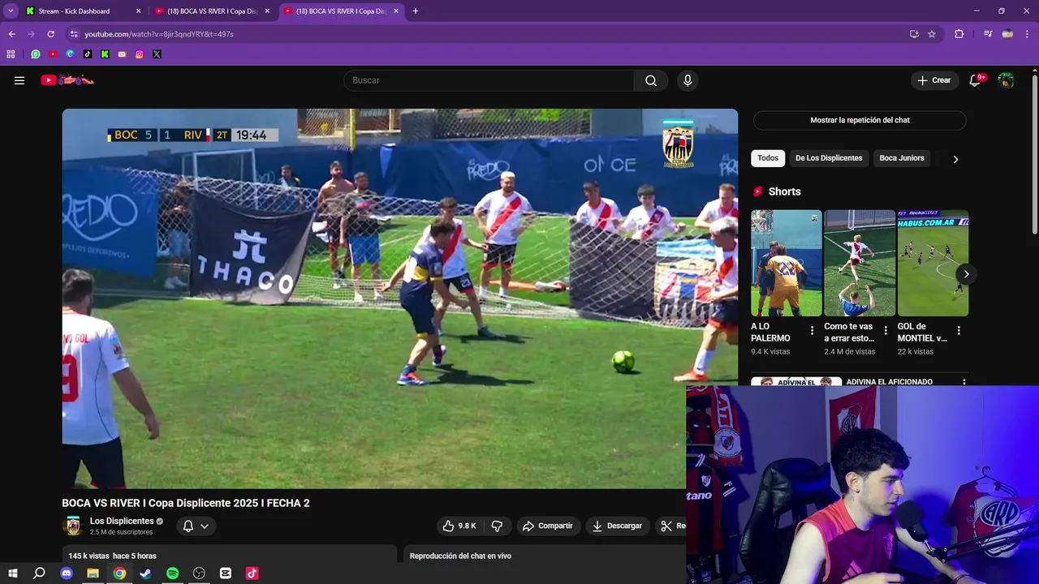Open X (Twitter) bookmark in bookmarks bar
Viewport: 1039px width, 584px height.
[157, 54]
